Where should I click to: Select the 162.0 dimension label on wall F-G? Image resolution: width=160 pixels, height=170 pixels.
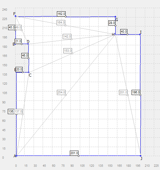click(61, 14)
